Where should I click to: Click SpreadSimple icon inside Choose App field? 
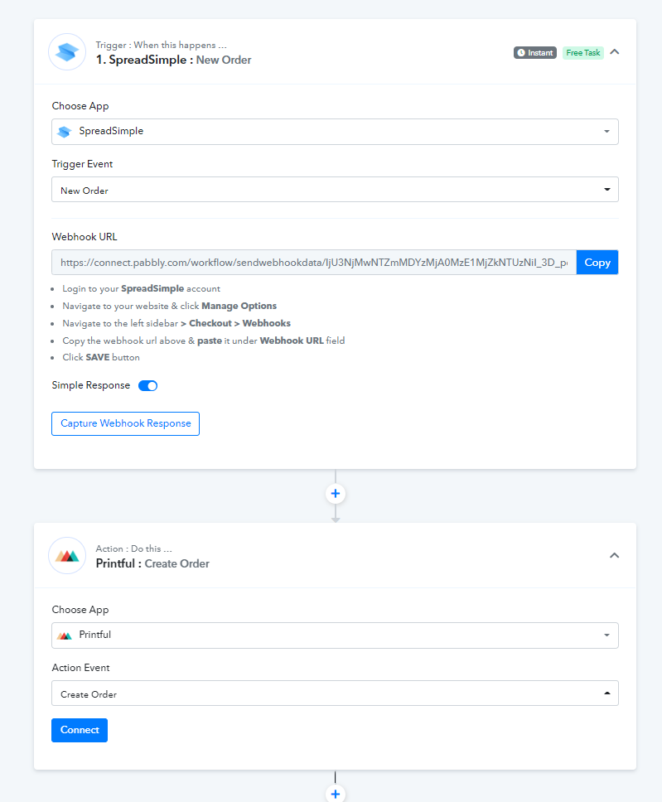click(x=65, y=132)
